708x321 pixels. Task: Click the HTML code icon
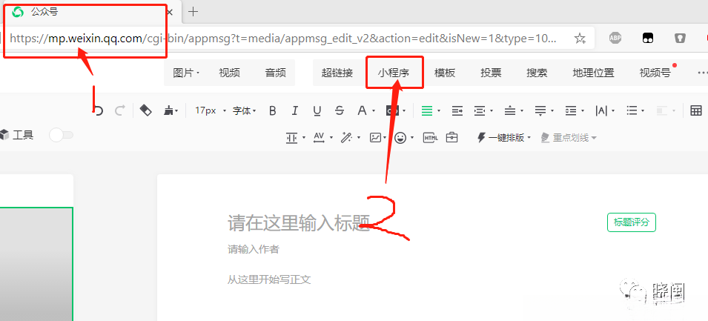pyautogui.click(x=430, y=138)
